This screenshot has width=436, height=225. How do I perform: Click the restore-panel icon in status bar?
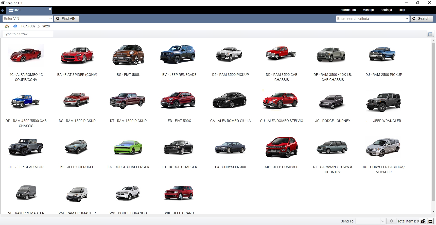pos(423,221)
